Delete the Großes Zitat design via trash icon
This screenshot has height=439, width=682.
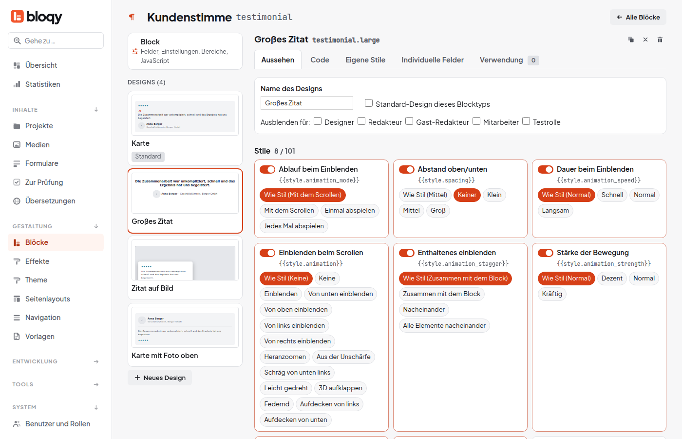[x=660, y=40]
